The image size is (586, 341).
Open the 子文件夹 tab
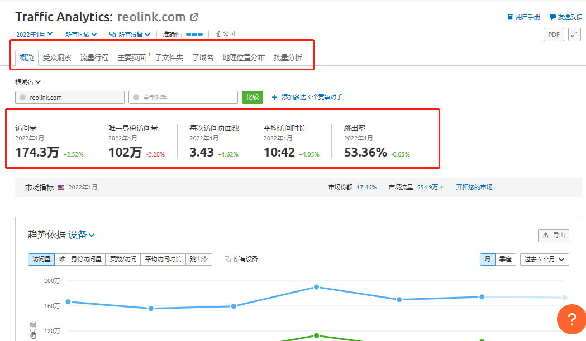coord(169,57)
